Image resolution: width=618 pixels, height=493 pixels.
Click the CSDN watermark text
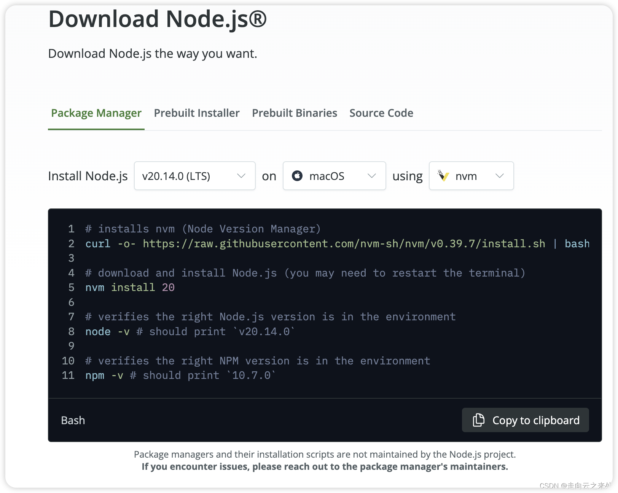click(575, 486)
